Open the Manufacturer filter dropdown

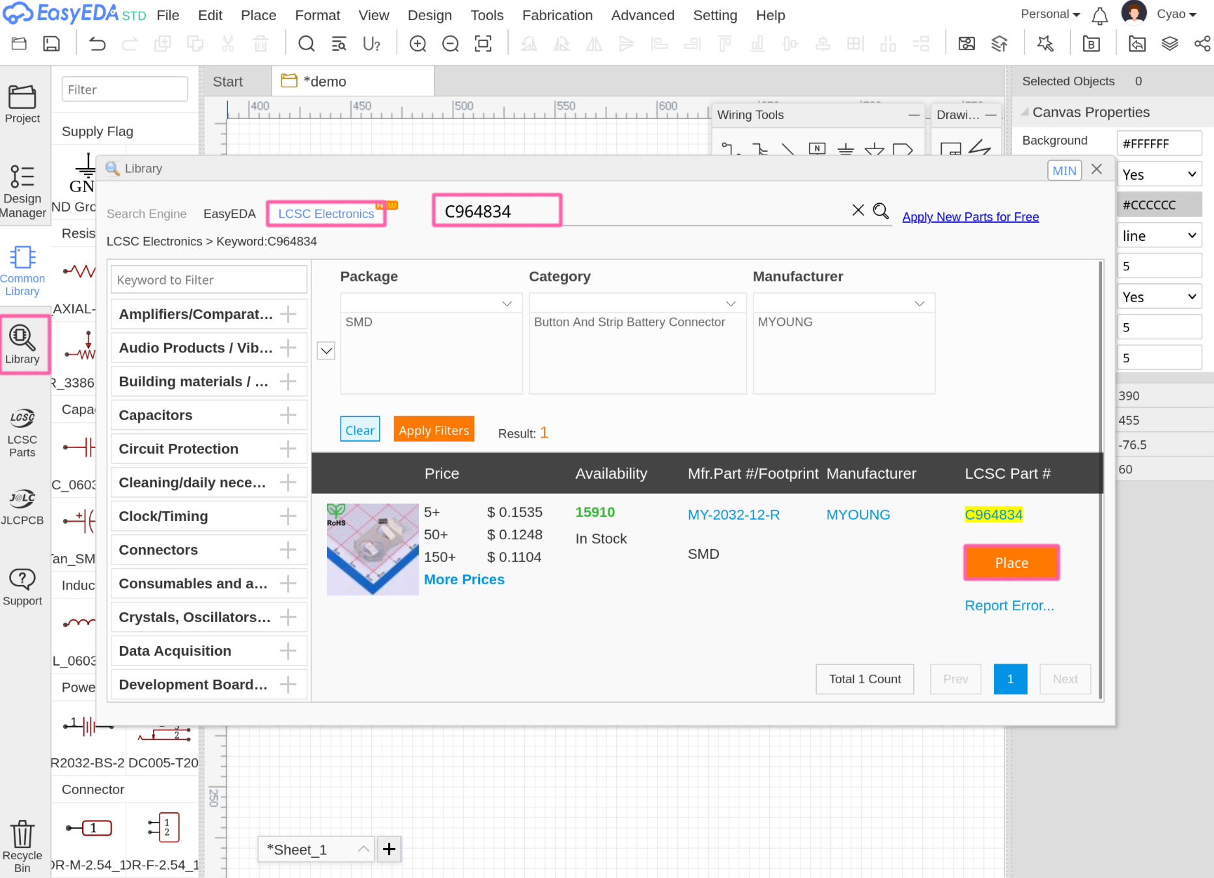pyautogui.click(x=843, y=303)
